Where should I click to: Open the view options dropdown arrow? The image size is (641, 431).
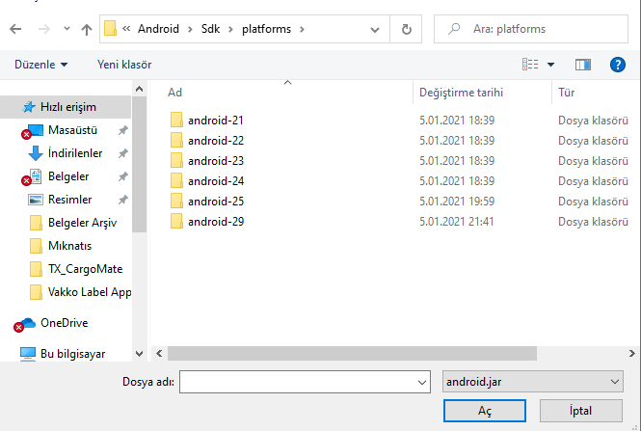pos(551,65)
